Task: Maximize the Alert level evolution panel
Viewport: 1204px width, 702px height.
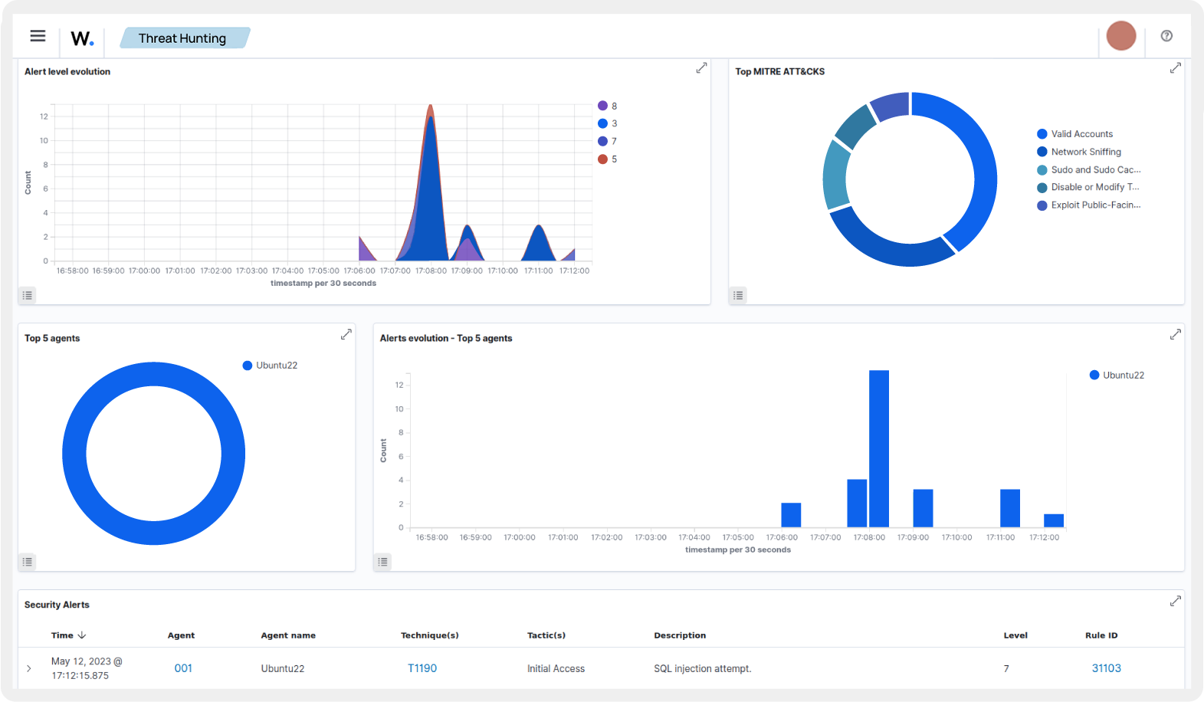Action: click(700, 68)
